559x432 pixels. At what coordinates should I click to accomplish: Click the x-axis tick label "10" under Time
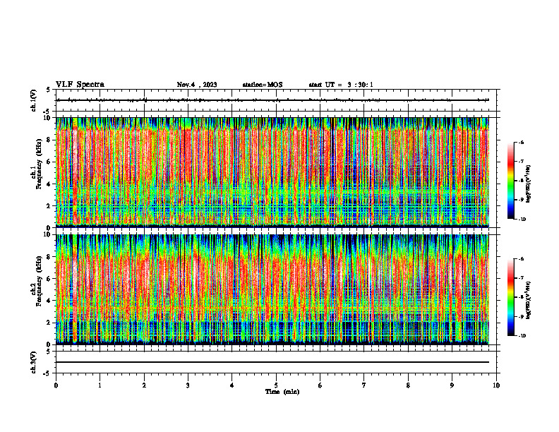tap(496, 385)
